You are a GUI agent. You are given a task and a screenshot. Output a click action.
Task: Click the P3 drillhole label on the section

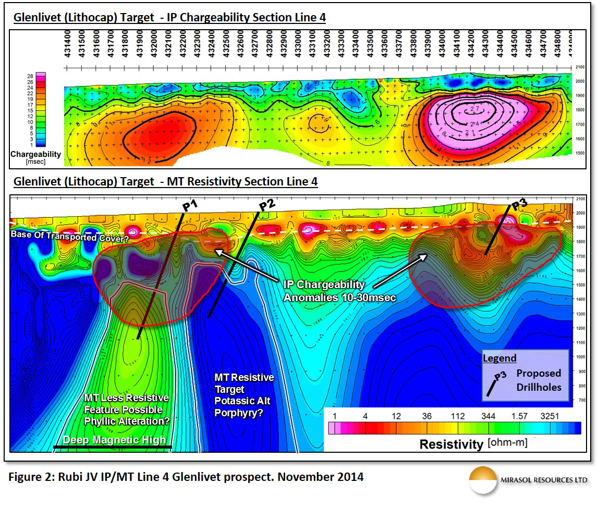[x=519, y=205]
